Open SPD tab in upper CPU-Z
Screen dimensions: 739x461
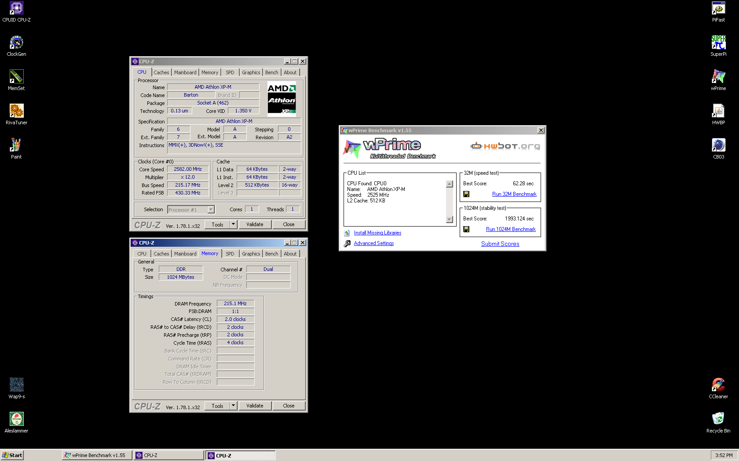click(x=230, y=72)
